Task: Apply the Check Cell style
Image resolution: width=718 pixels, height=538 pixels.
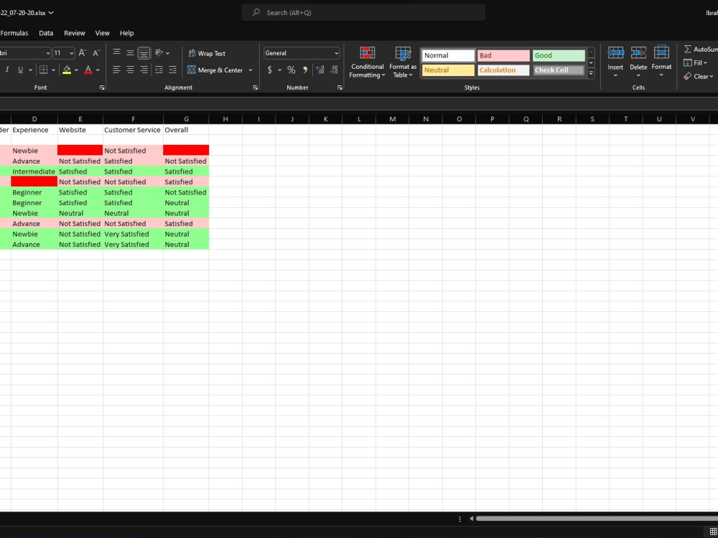Action: pos(559,70)
